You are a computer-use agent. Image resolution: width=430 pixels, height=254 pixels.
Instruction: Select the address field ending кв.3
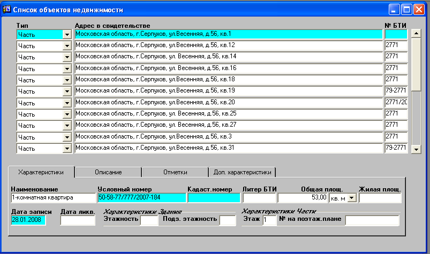(229, 136)
